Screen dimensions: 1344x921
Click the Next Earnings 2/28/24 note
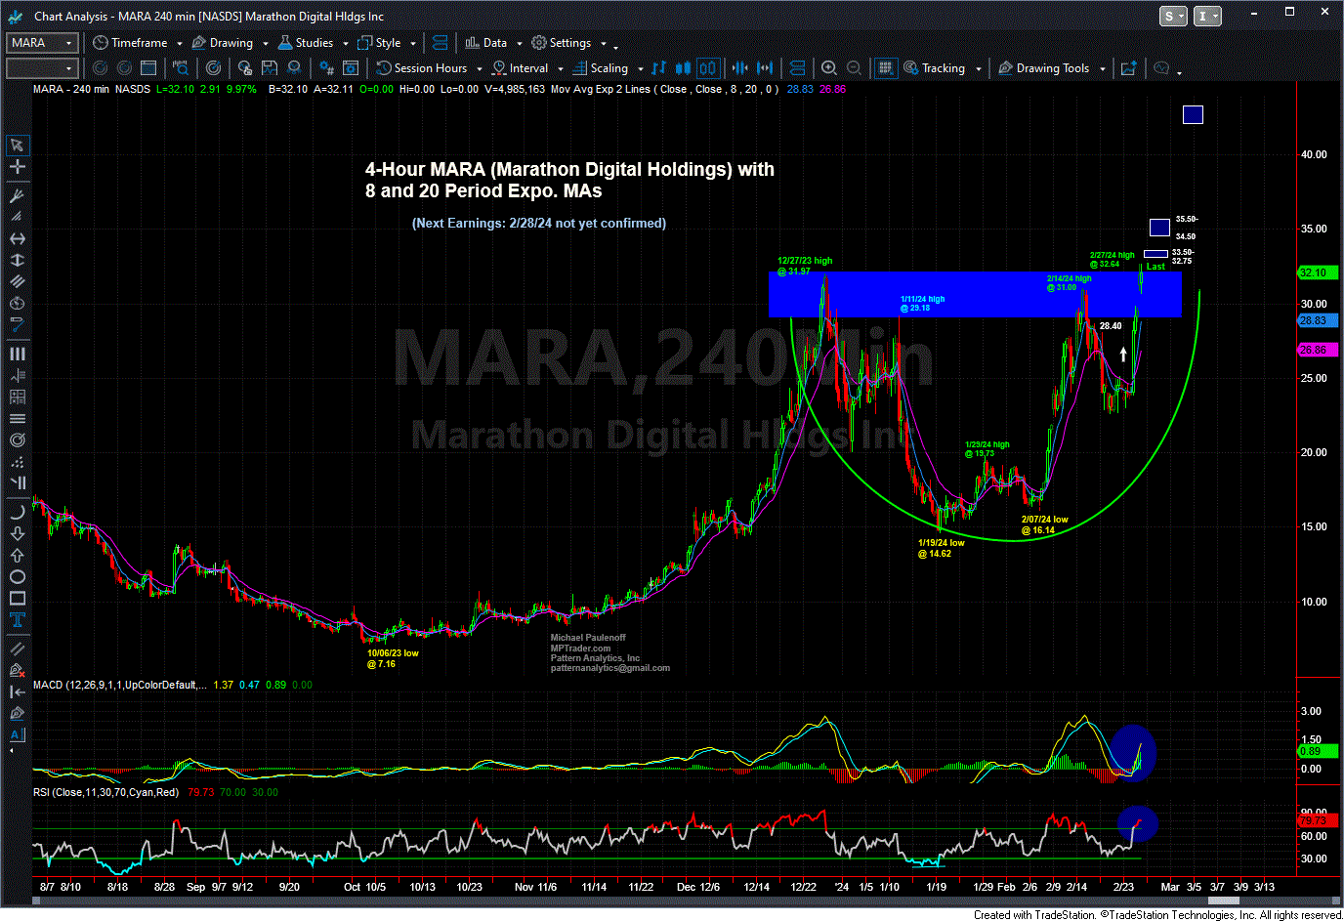(539, 223)
